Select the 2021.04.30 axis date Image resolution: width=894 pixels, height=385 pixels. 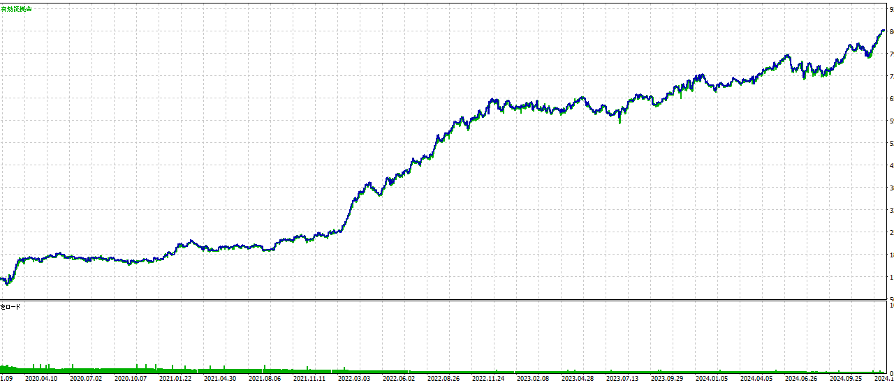point(220,379)
